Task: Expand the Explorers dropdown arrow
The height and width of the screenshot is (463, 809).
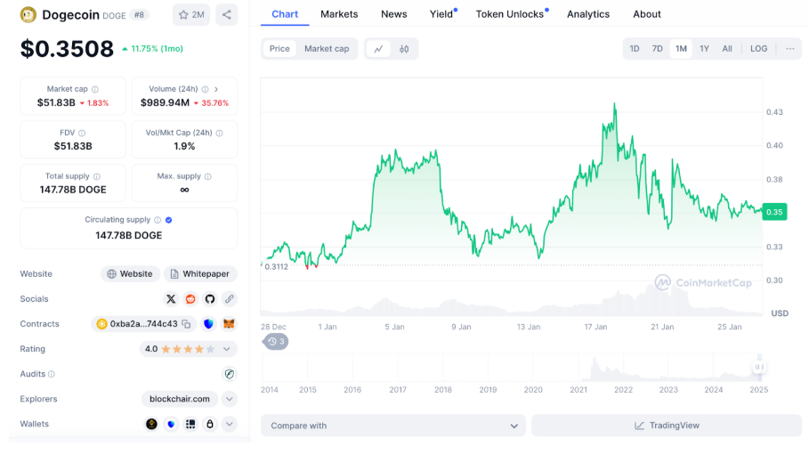Action: [x=229, y=399]
